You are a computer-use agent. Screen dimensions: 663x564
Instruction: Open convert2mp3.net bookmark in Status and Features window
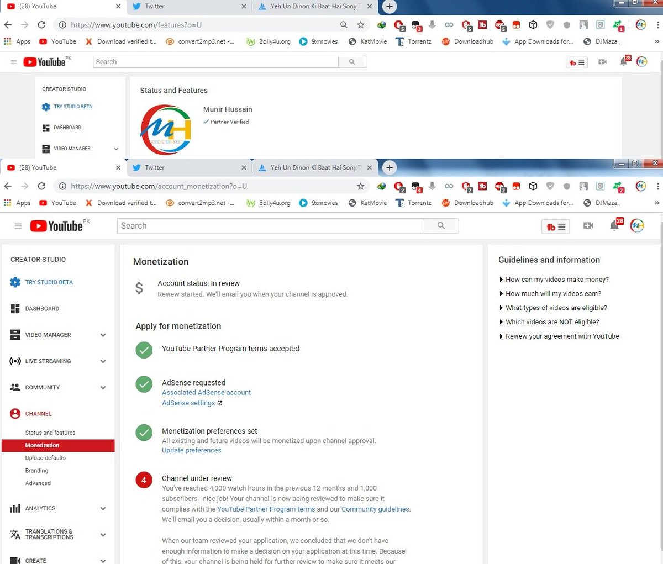pos(200,41)
